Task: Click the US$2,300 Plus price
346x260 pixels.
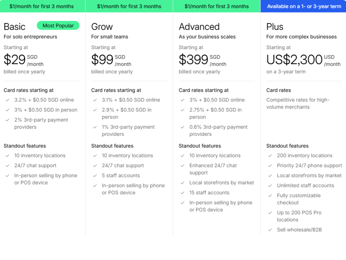Action: [294, 60]
